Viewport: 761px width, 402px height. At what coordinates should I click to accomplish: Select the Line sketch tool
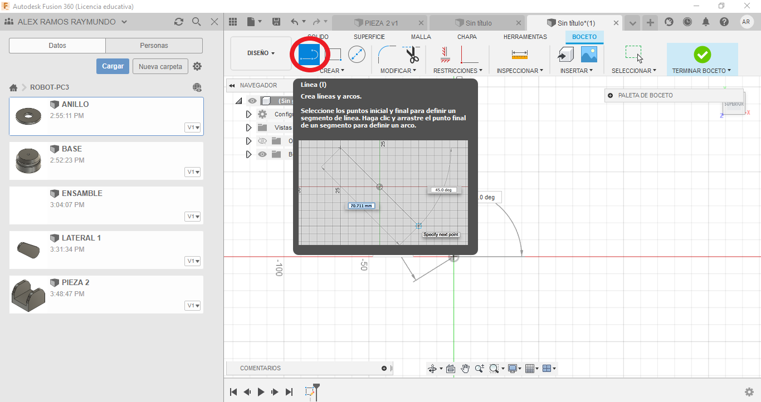pyautogui.click(x=309, y=54)
